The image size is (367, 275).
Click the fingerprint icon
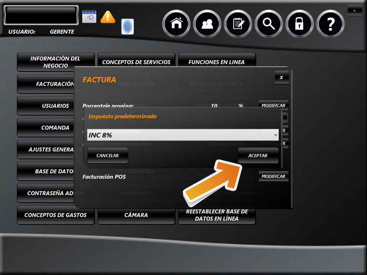coord(128,27)
